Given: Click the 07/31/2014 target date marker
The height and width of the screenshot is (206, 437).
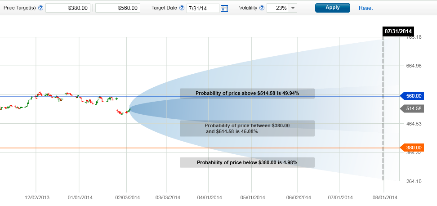Looking at the screenshot, I should click(x=398, y=31).
